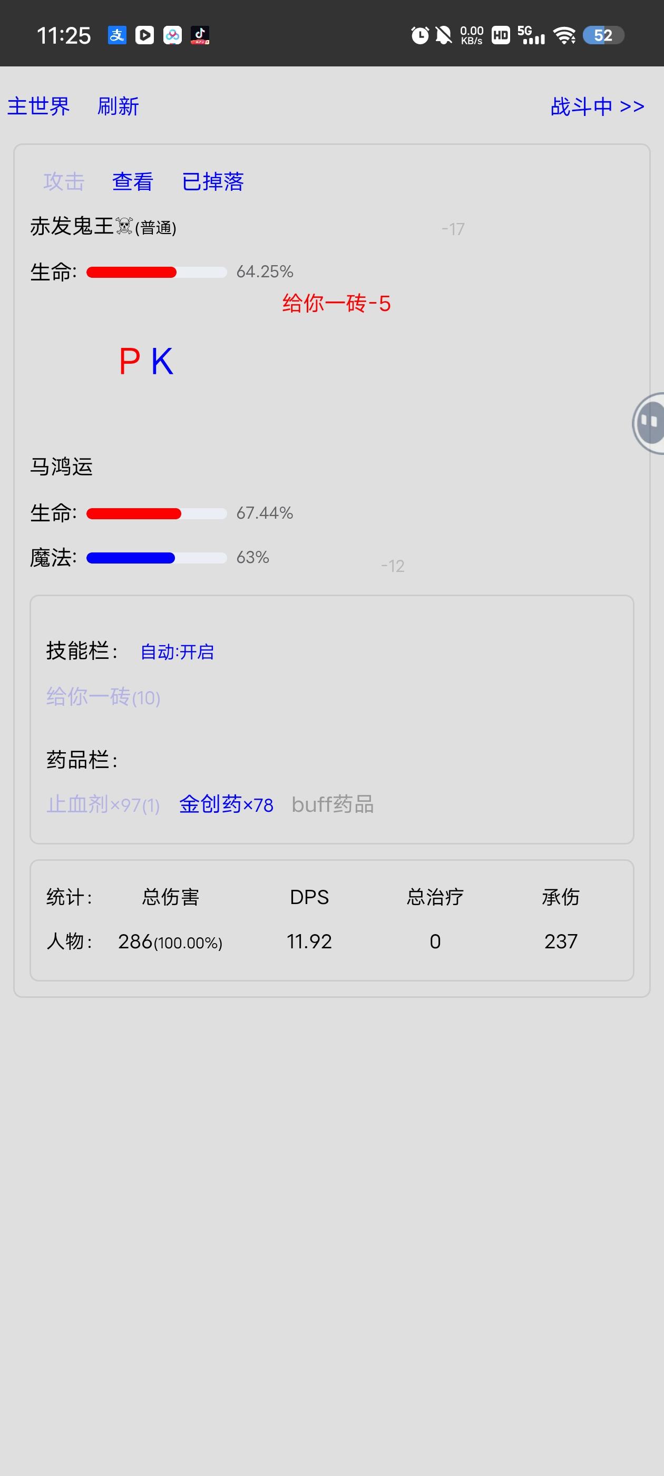Tap the enemy 生命 health bar
The height and width of the screenshot is (1476, 664).
point(157,272)
